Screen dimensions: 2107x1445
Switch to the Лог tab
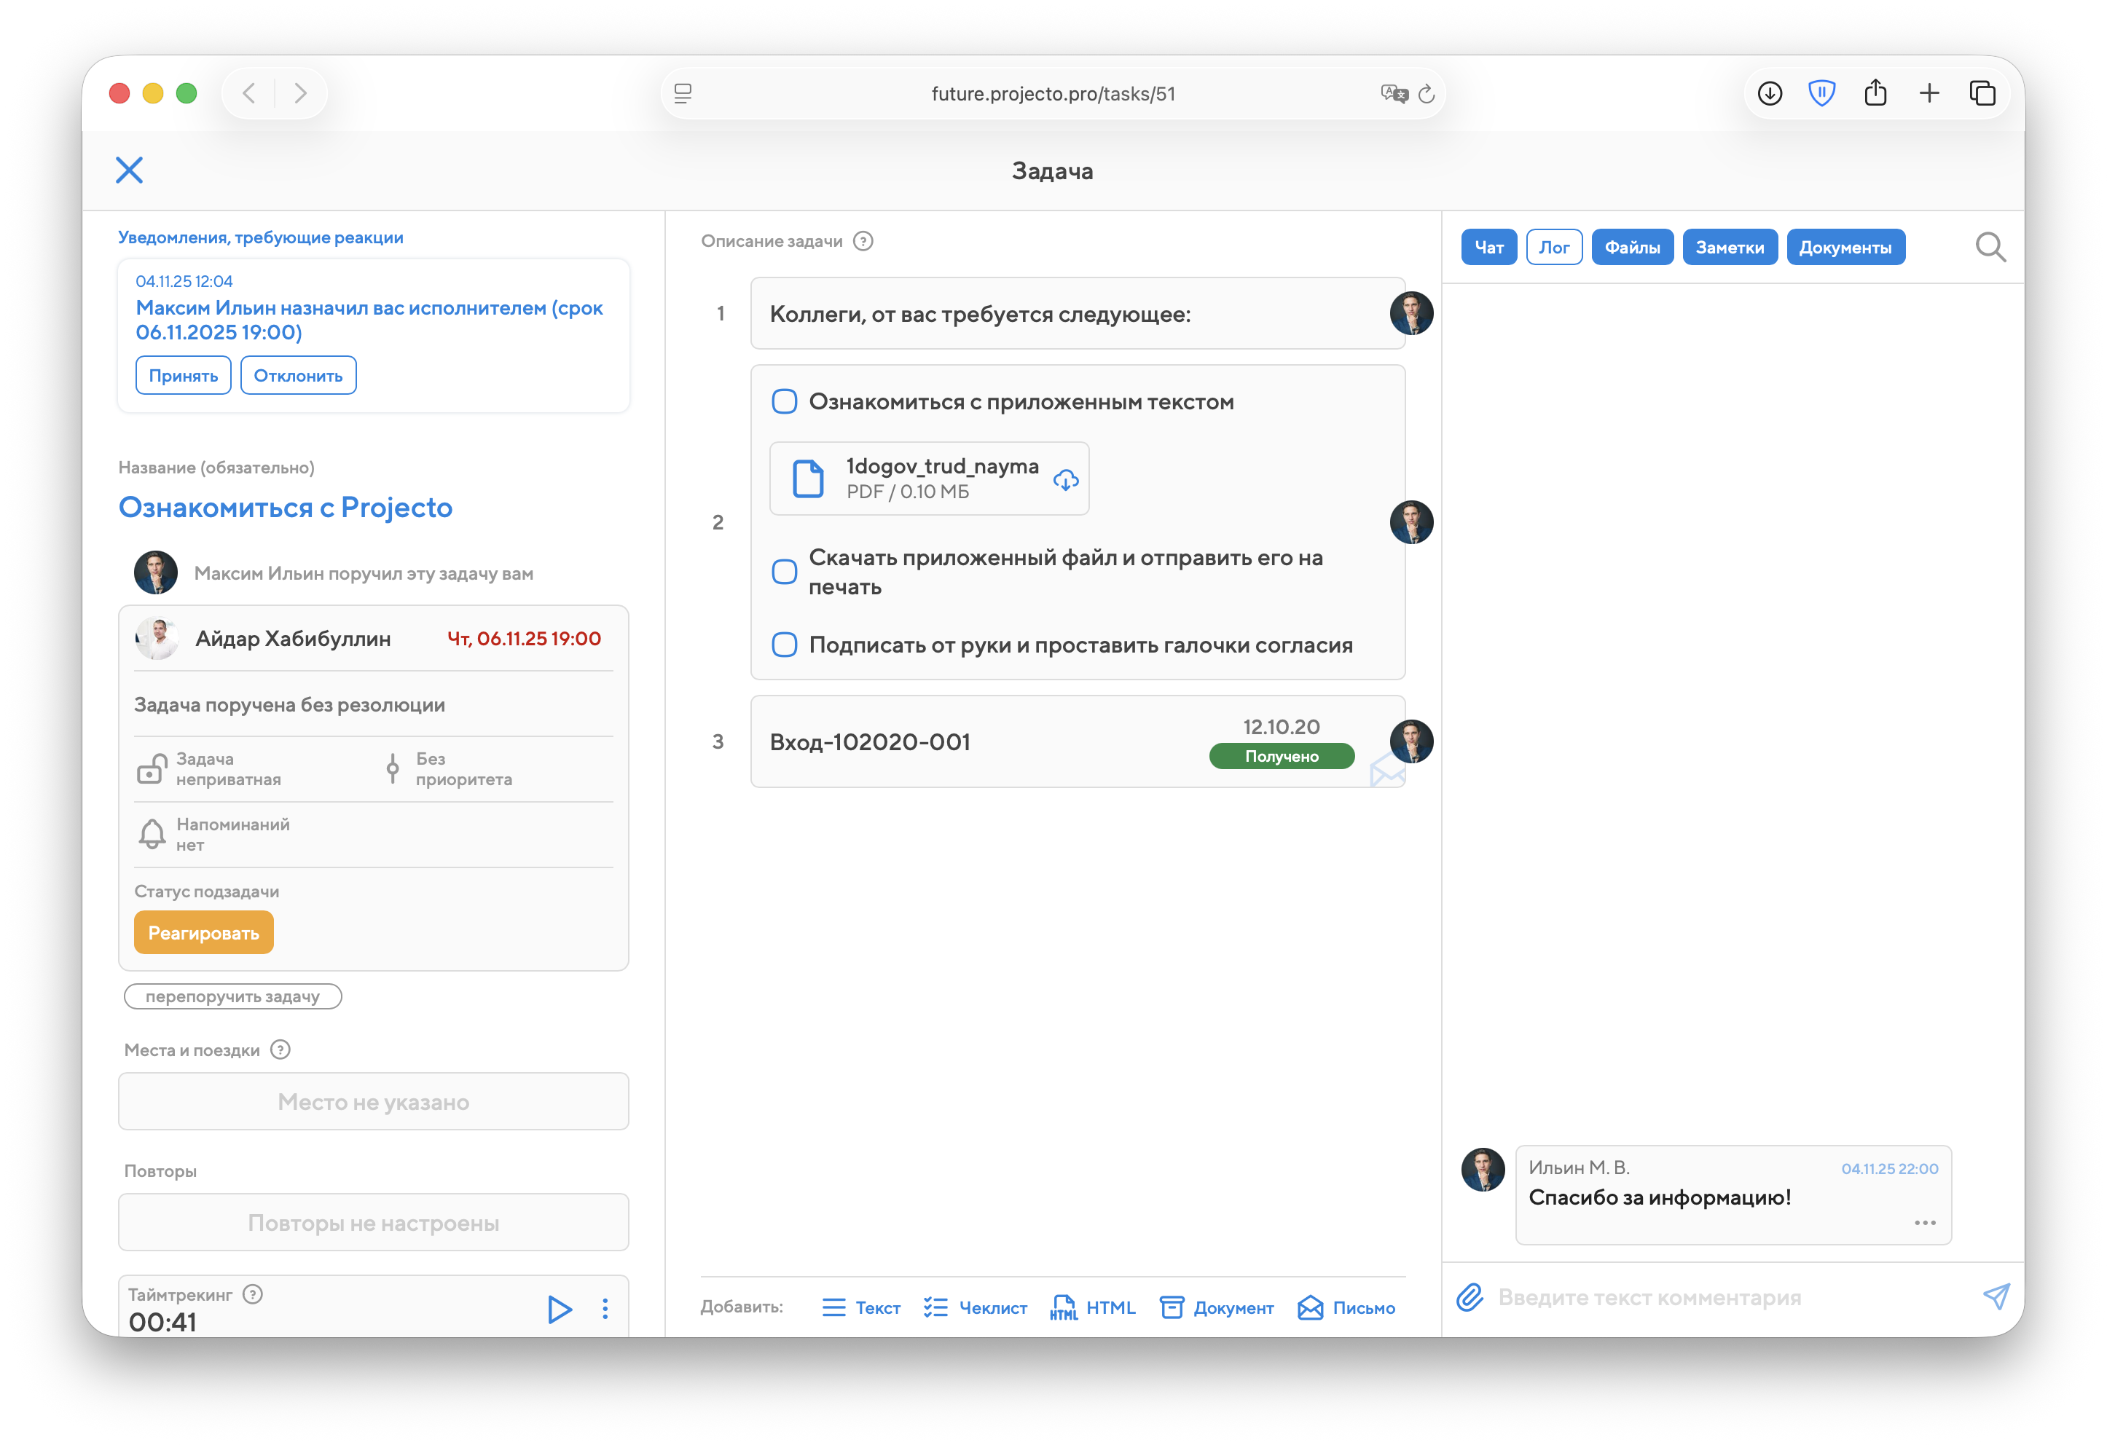pyautogui.click(x=1554, y=248)
